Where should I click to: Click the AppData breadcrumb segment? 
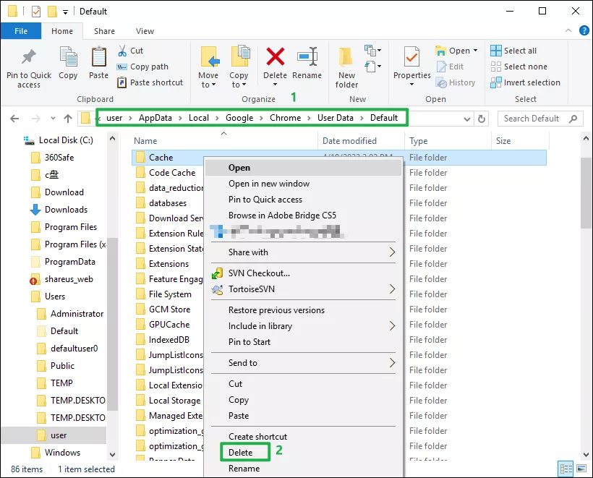[155, 118]
